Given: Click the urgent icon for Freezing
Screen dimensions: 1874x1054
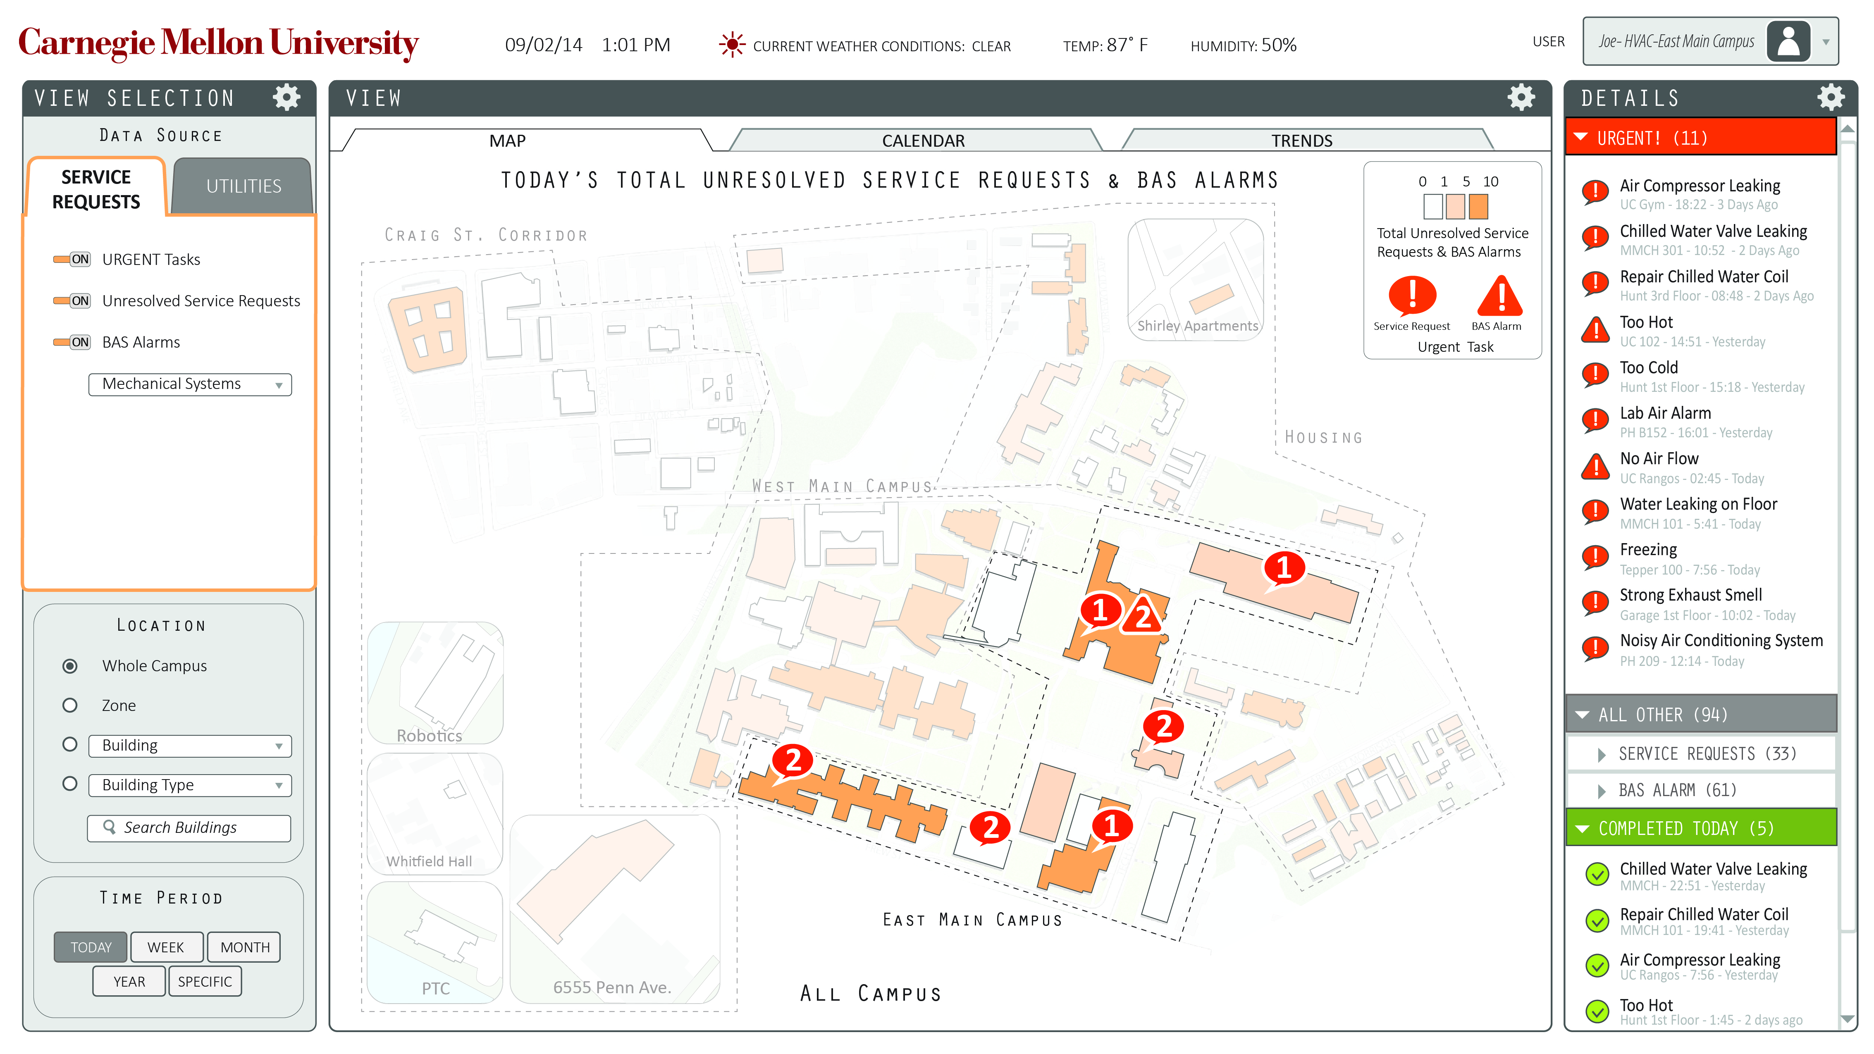Looking at the screenshot, I should click(x=1595, y=557).
